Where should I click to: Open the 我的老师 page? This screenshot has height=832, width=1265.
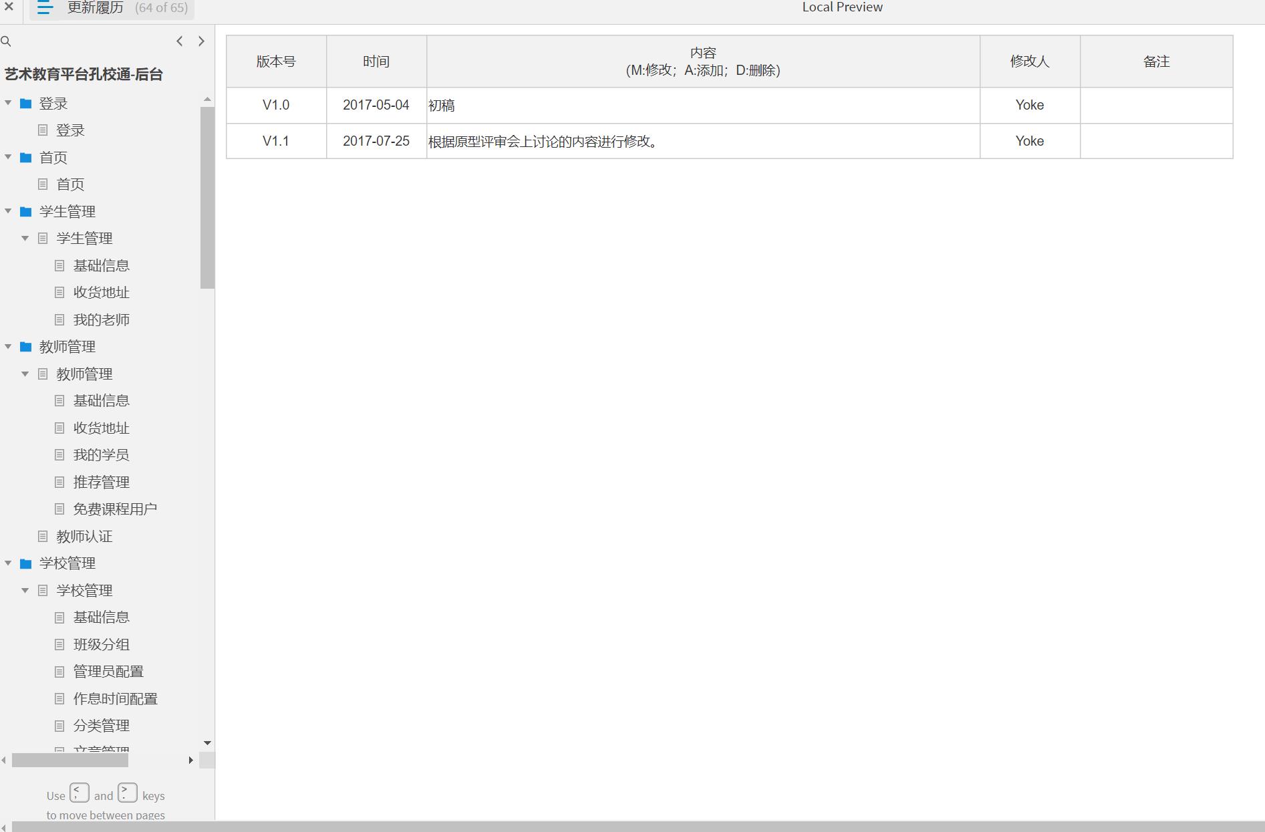coord(102,320)
